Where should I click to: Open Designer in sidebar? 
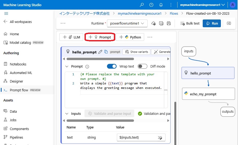coord(13,81)
